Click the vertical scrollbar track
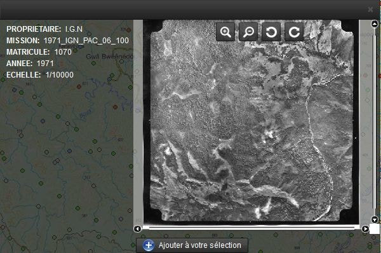The width and height of the screenshot is (381, 253). 375,121
